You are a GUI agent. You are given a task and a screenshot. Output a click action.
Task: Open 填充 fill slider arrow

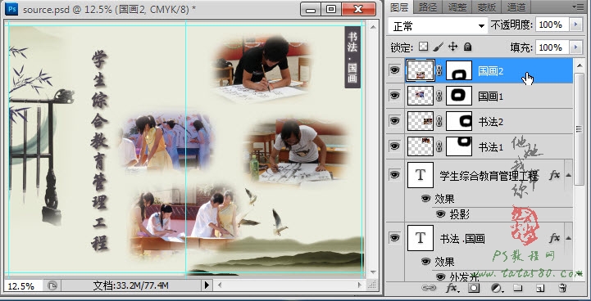[575, 47]
